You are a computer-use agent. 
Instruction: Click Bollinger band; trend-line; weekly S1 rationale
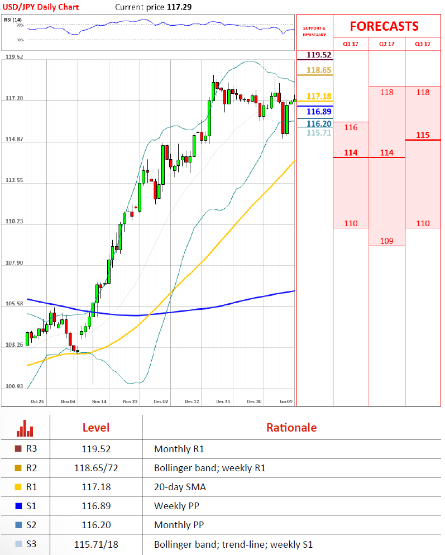coord(233,544)
